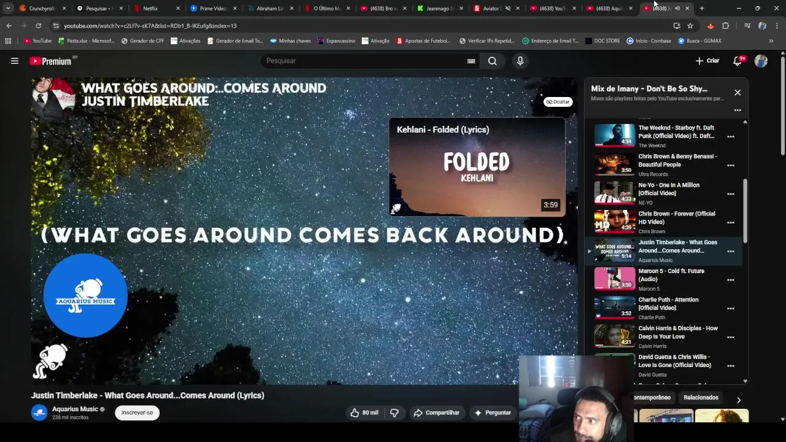This screenshot has height=442, width=786.
Task: Open the notifications bell
Action: (x=737, y=61)
